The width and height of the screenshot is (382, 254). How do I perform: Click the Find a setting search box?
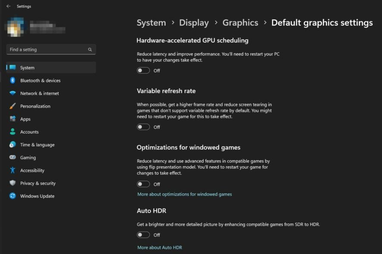51,50
